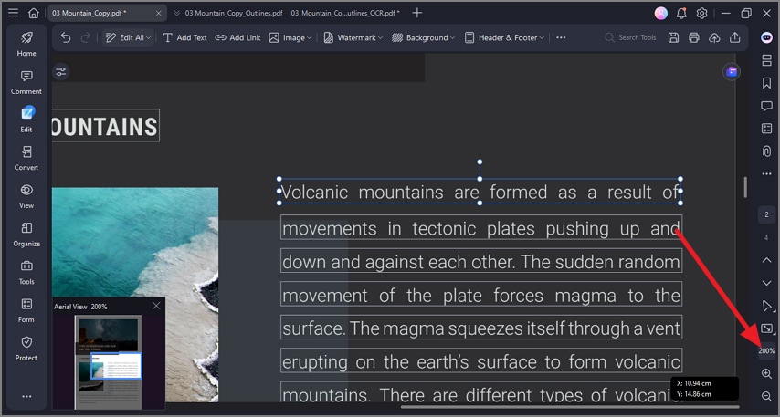Open the page fit mode options
Image resolution: width=780 pixels, height=417 pixels.
pyautogui.click(x=767, y=328)
